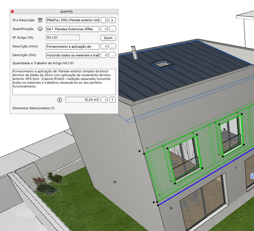Image resolution: width=254 pixels, height=231 pixels.
Task: Open the info icon beside the quantity field
Action: coord(59,100)
